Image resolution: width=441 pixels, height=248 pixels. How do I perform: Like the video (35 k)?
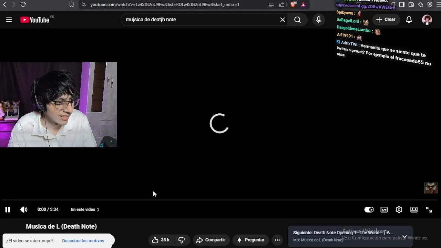tap(161, 240)
